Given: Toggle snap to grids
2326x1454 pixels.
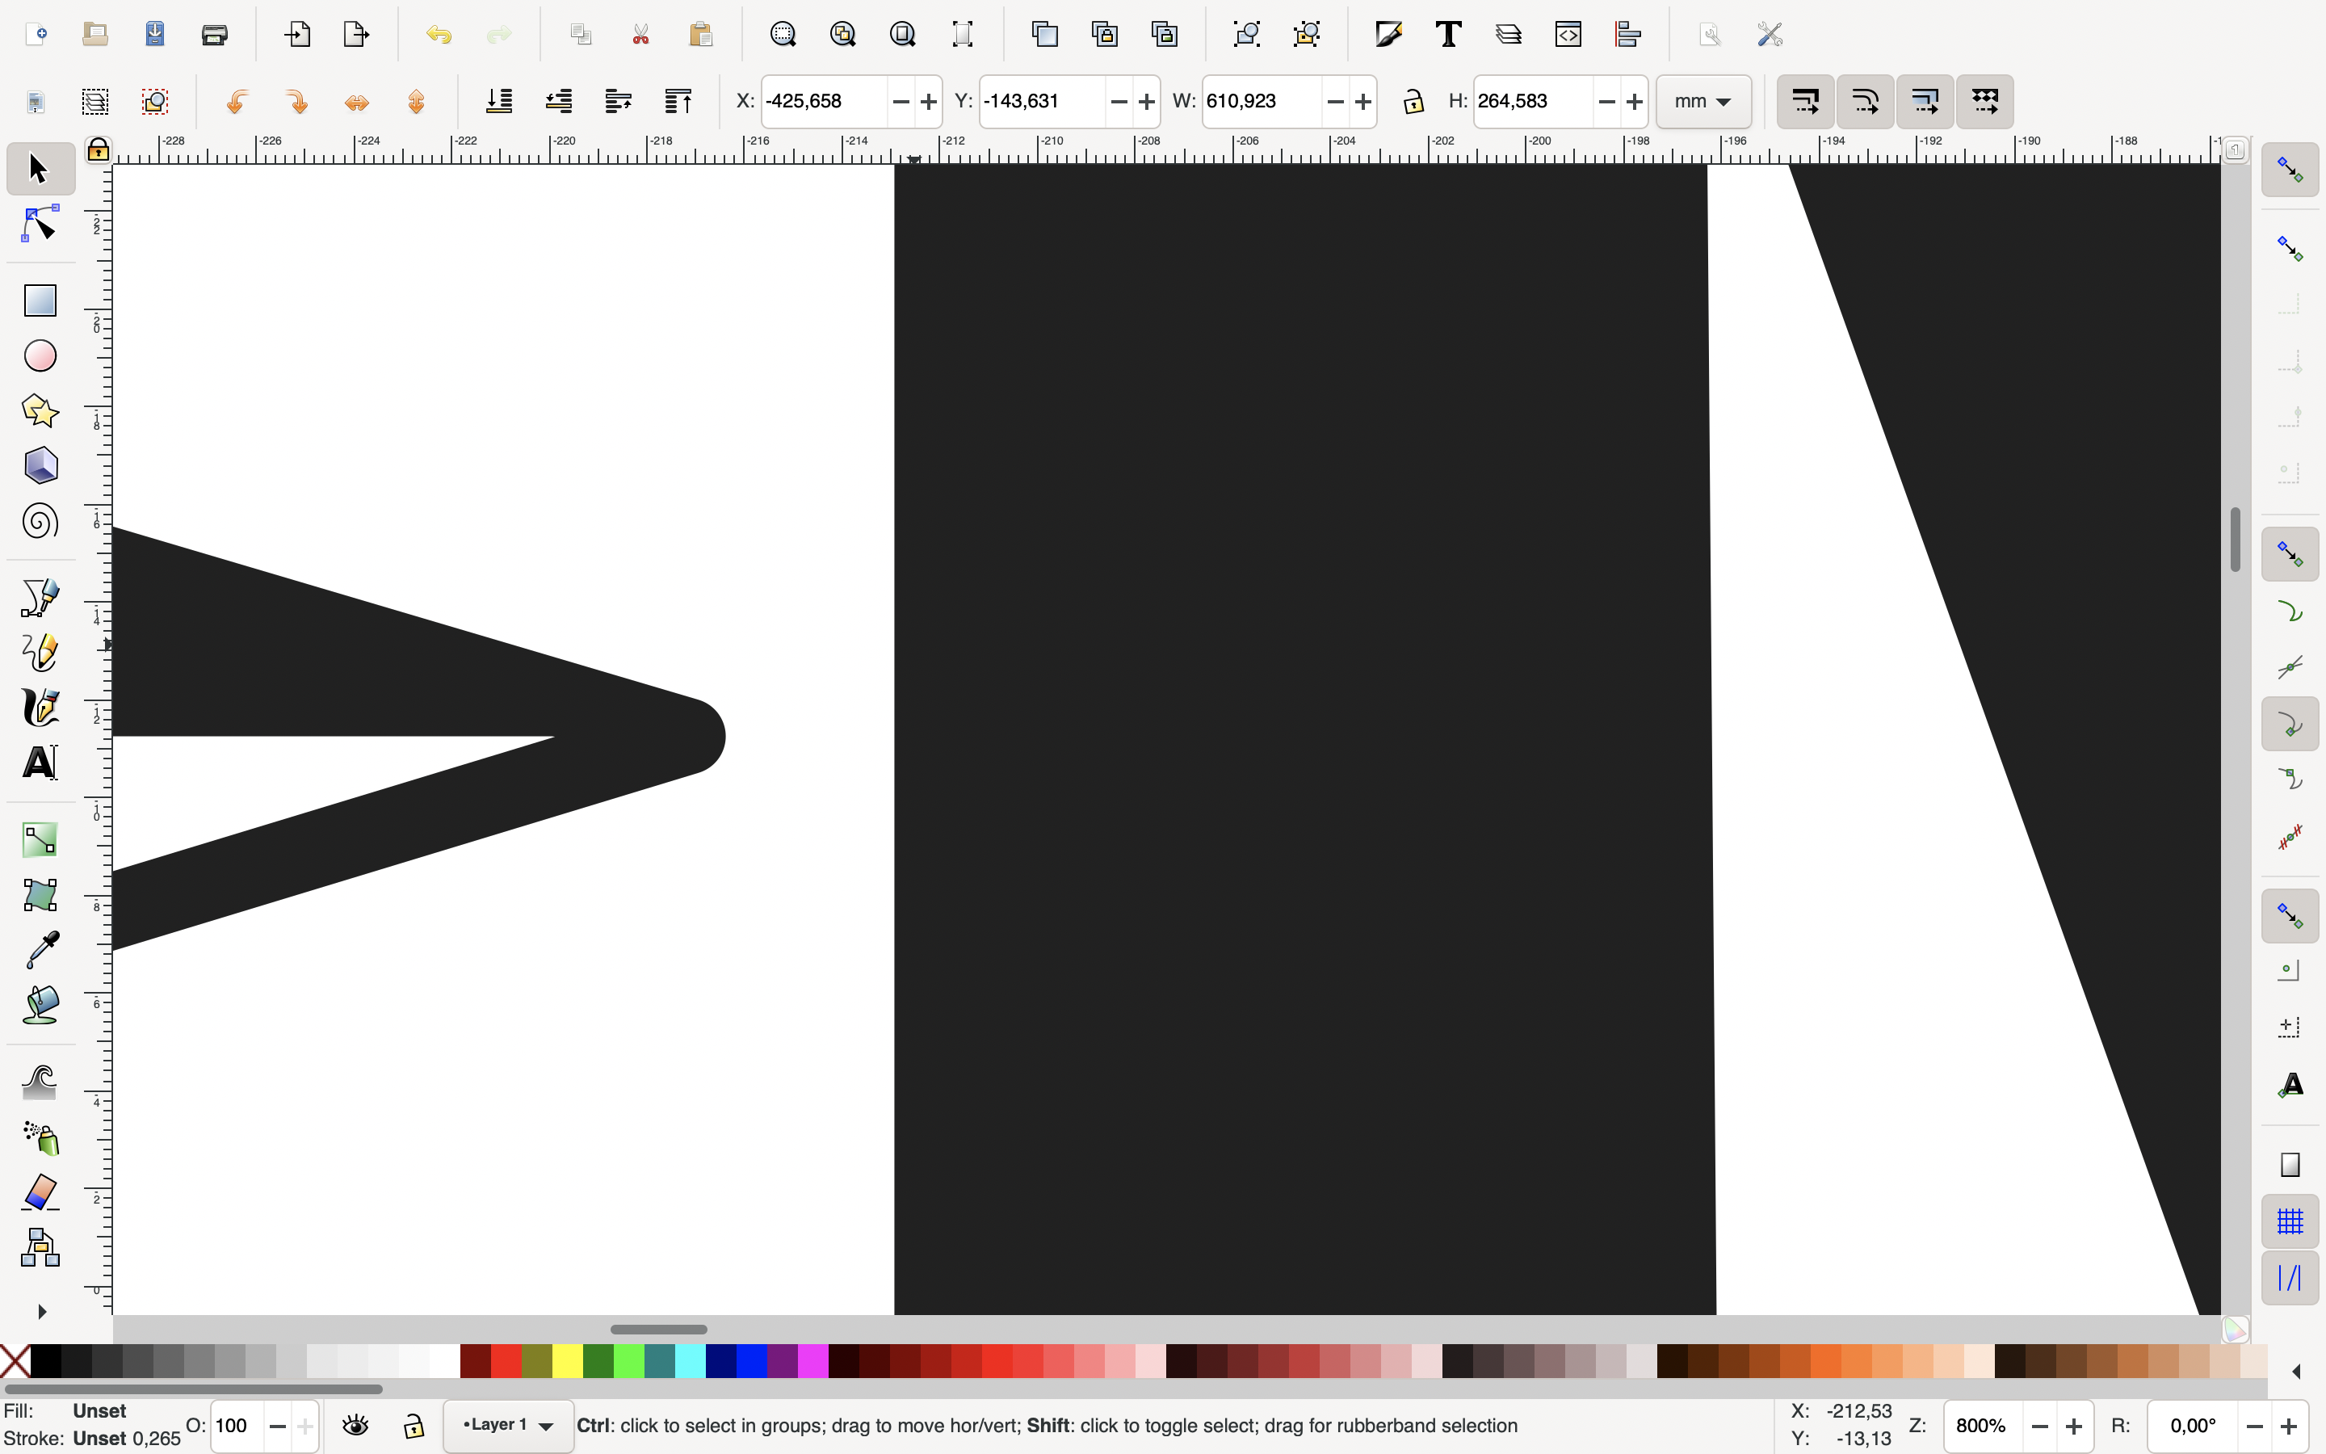Looking at the screenshot, I should [2290, 1221].
